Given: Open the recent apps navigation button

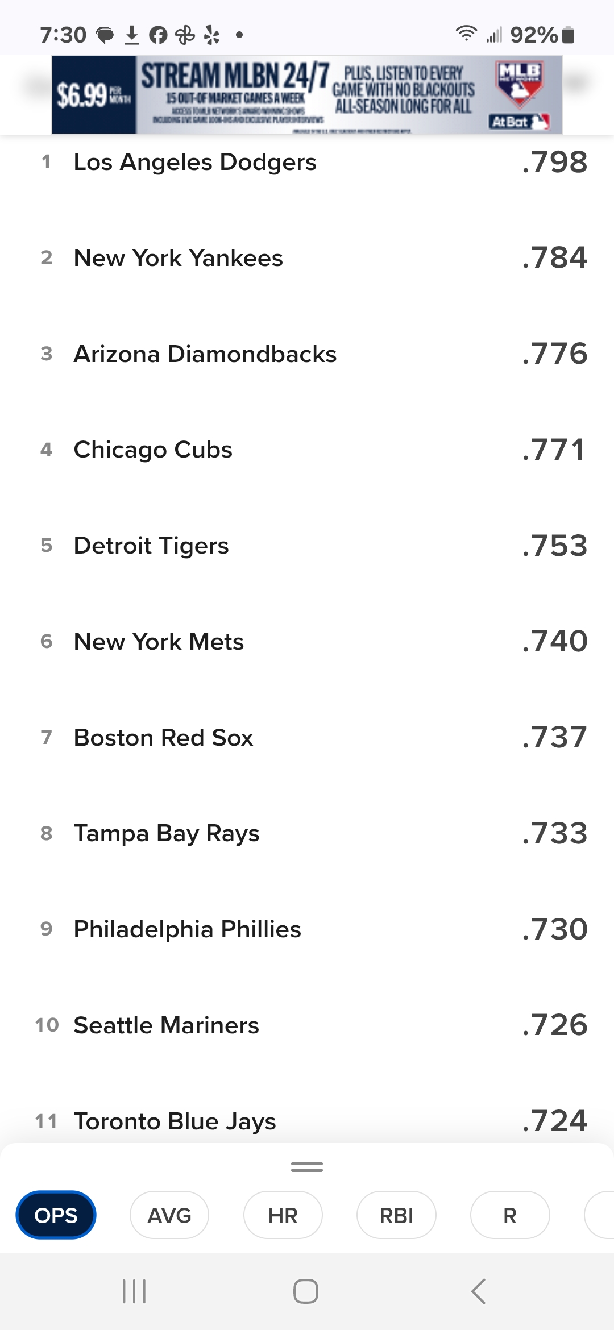Looking at the screenshot, I should (134, 1291).
